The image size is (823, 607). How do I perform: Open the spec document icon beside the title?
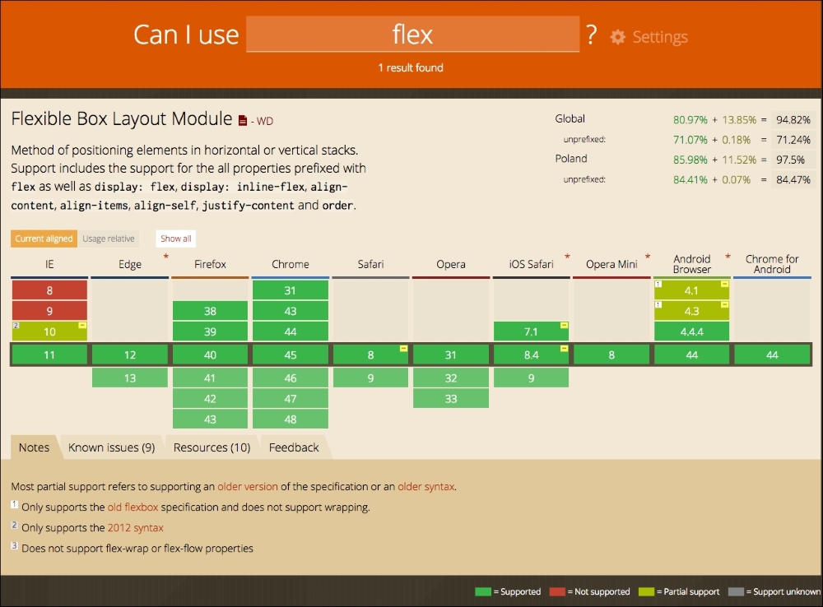coord(243,121)
